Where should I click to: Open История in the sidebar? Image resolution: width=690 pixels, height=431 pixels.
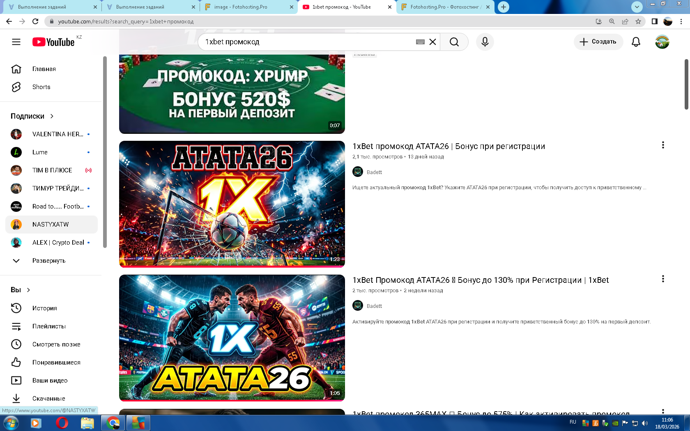point(52,308)
